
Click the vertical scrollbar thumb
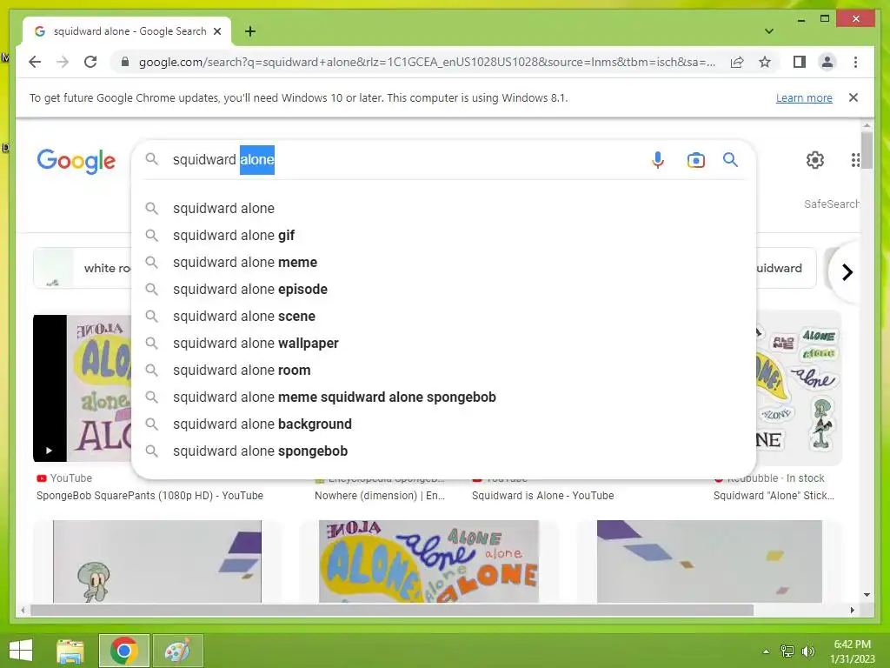click(867, 150)
